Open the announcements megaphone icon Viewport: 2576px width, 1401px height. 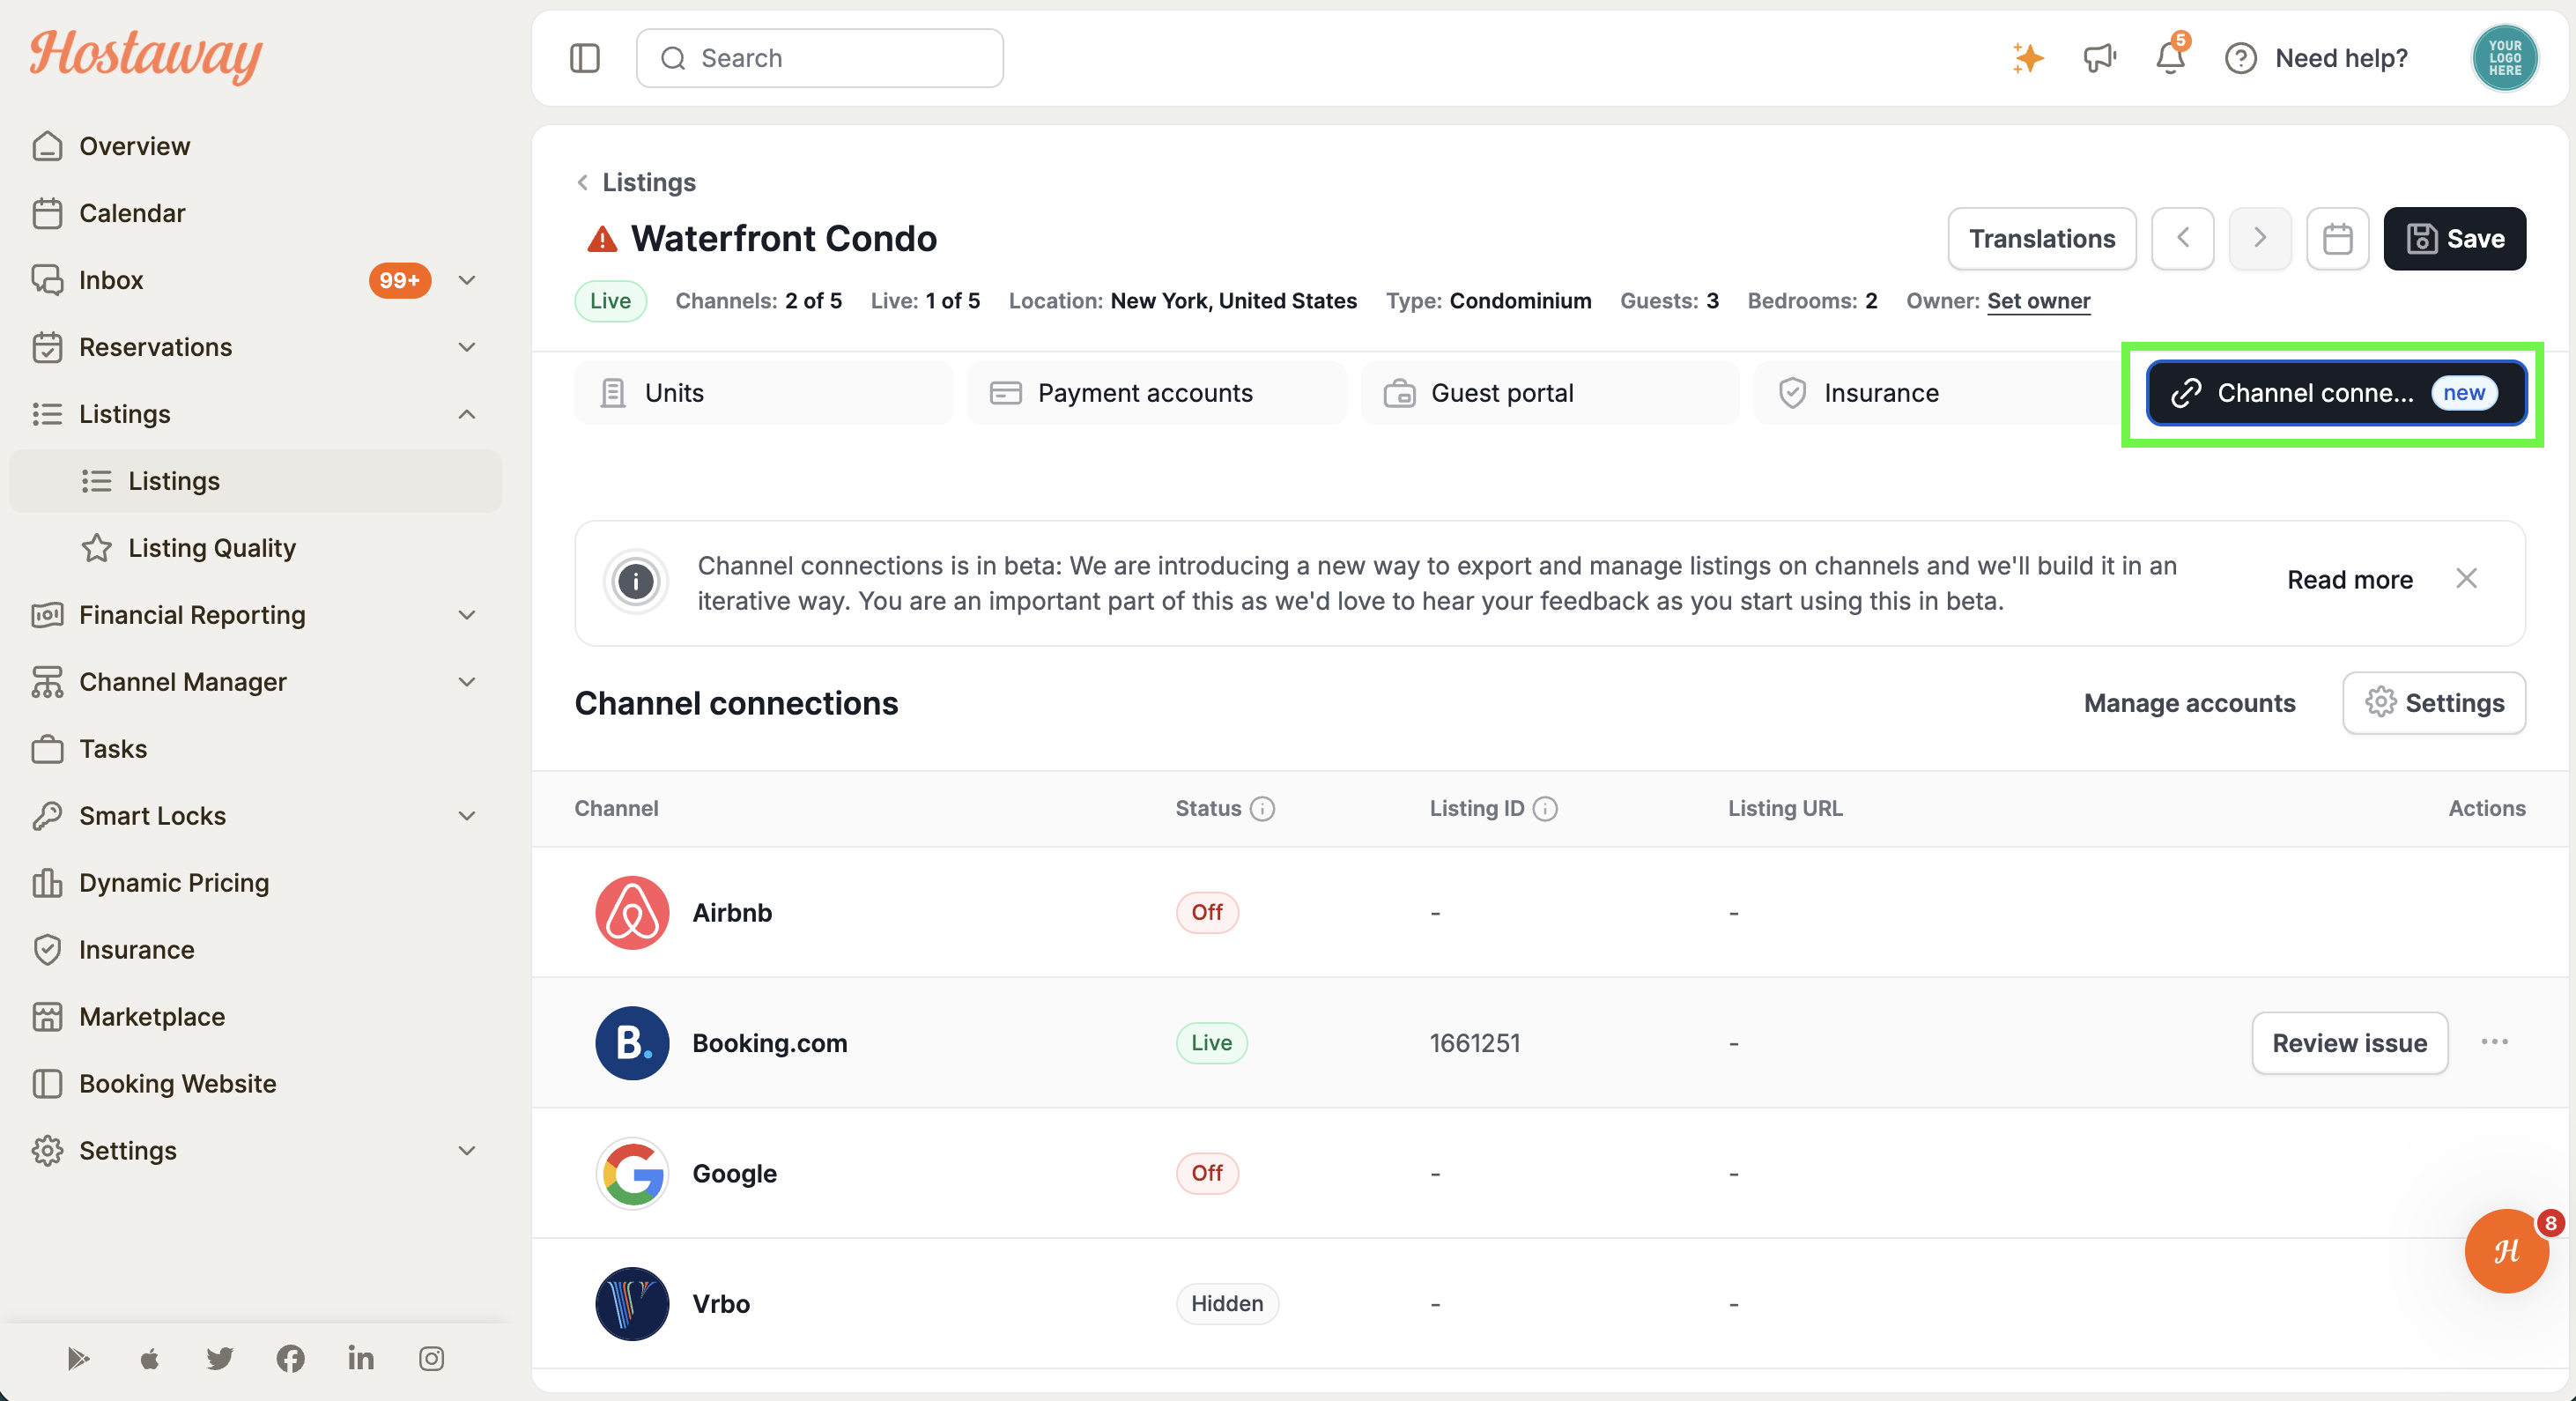pos(2099,58)
